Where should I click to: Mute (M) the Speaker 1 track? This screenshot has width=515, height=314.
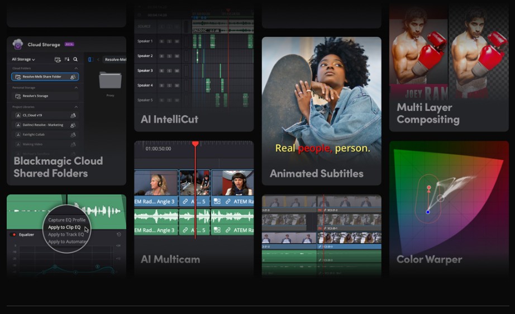pos(177,41)
